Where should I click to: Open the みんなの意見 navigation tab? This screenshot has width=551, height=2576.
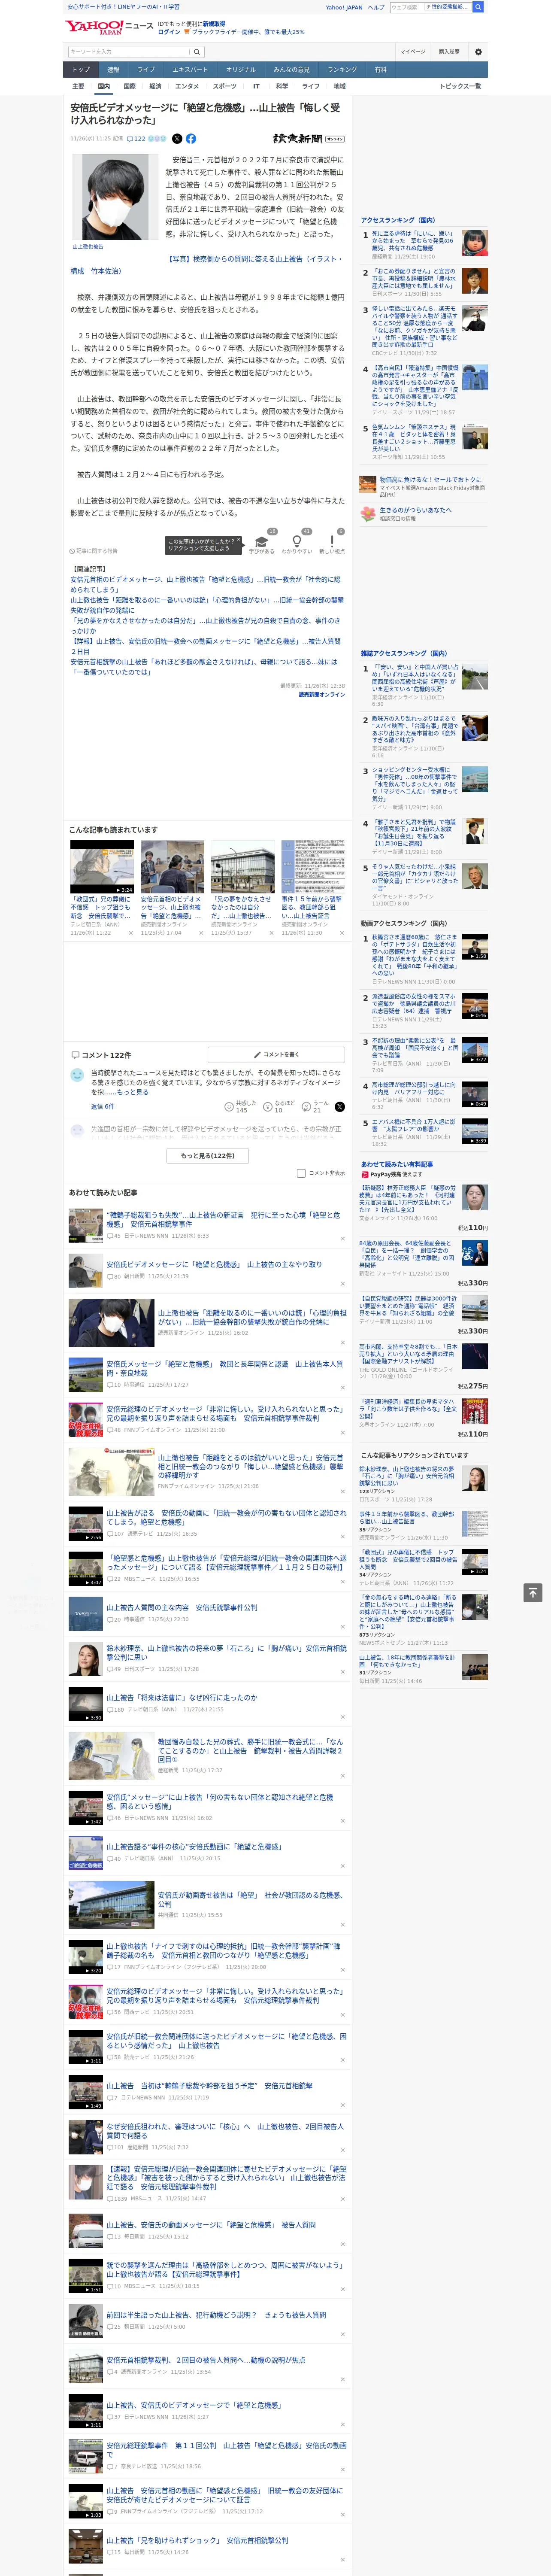(291, 70)
